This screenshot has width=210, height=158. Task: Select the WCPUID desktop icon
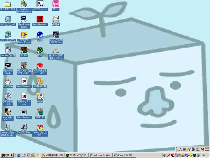[x=40, y=111]
